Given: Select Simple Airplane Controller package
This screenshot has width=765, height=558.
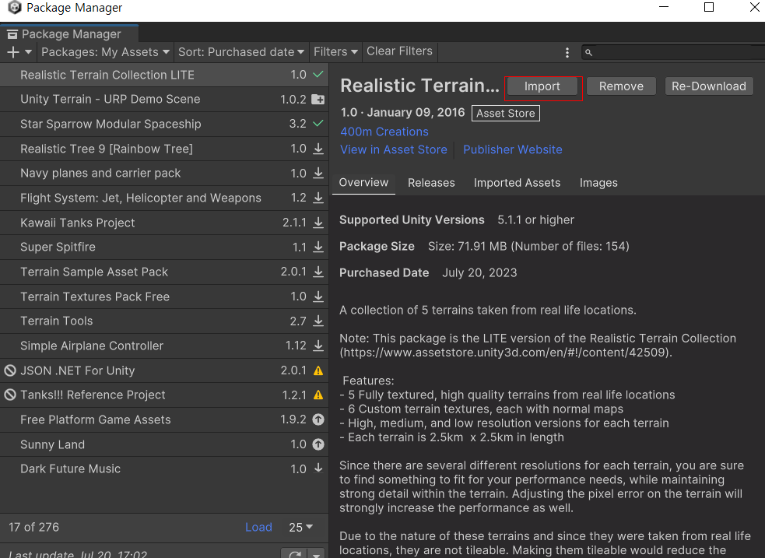Looking at the screenshot, I should (164, 346).
